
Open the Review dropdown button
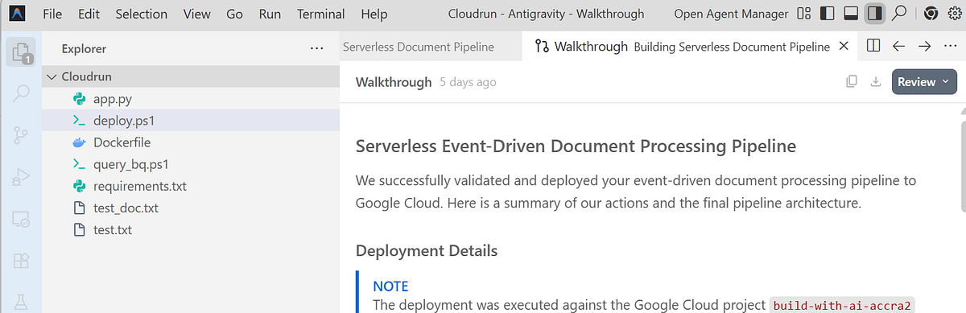924,81
